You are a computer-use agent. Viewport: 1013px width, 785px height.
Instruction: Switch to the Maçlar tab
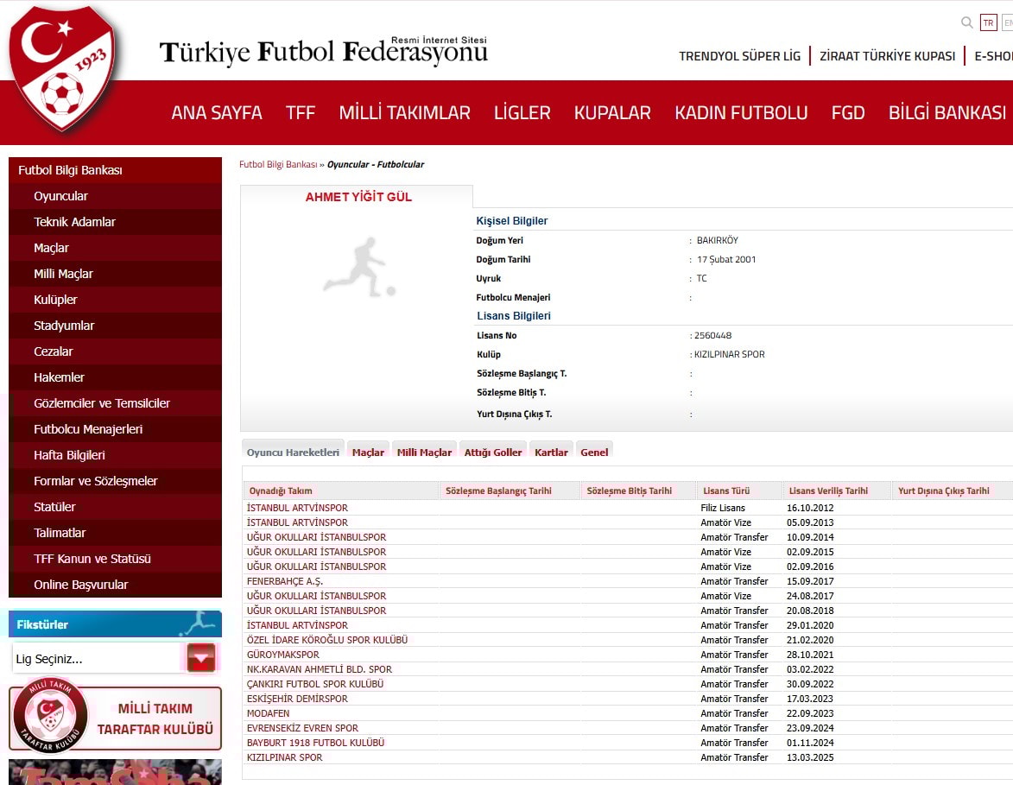pos(368,452)
